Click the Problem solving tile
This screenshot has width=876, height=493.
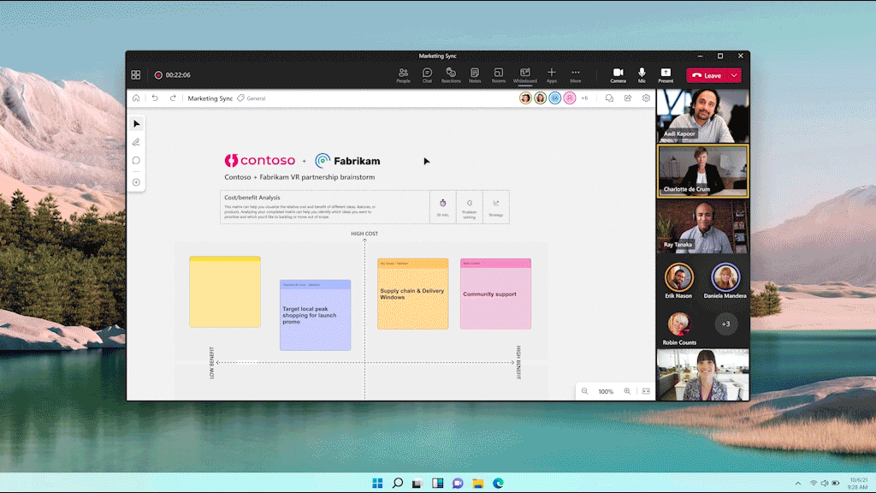[x=470, y=207]
